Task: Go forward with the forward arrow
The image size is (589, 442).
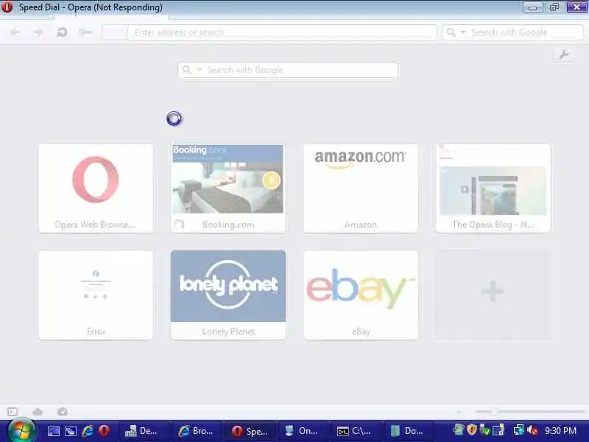Action: click(x=38, y=32)
